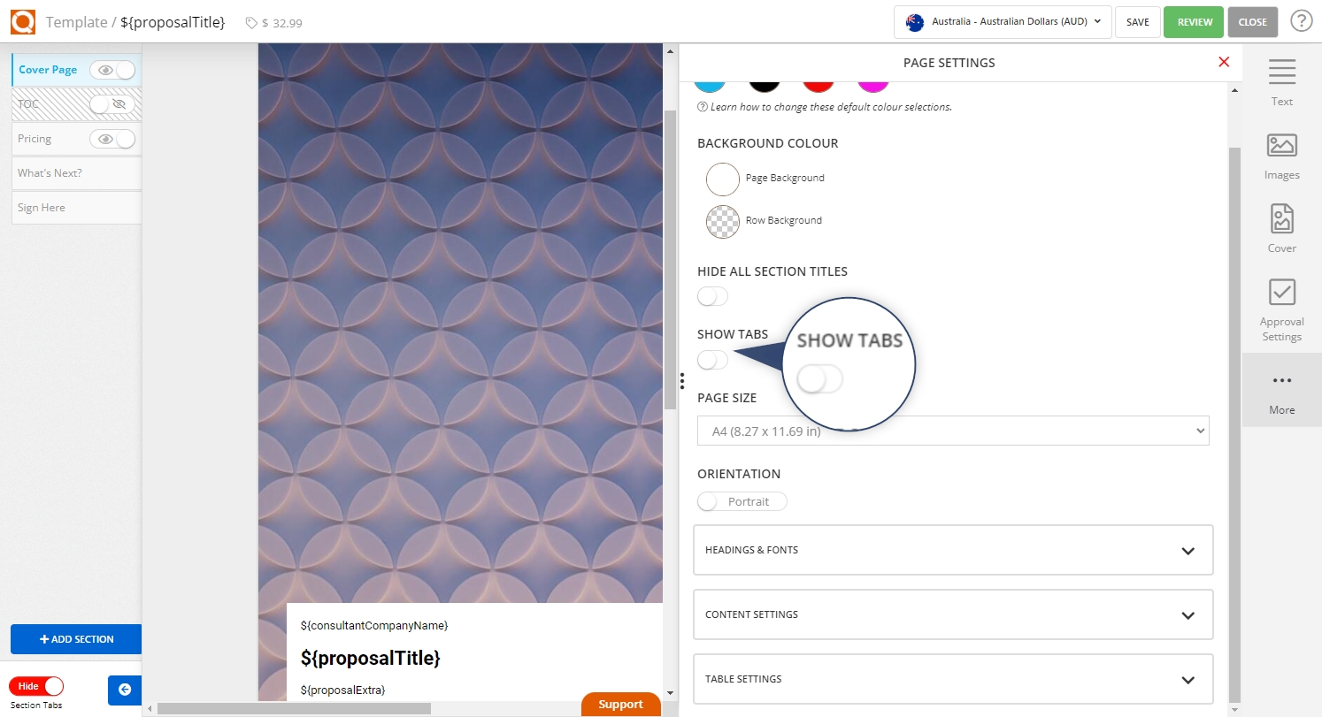
Task: Open the Page Size dropdown
Action: [952, 431]
